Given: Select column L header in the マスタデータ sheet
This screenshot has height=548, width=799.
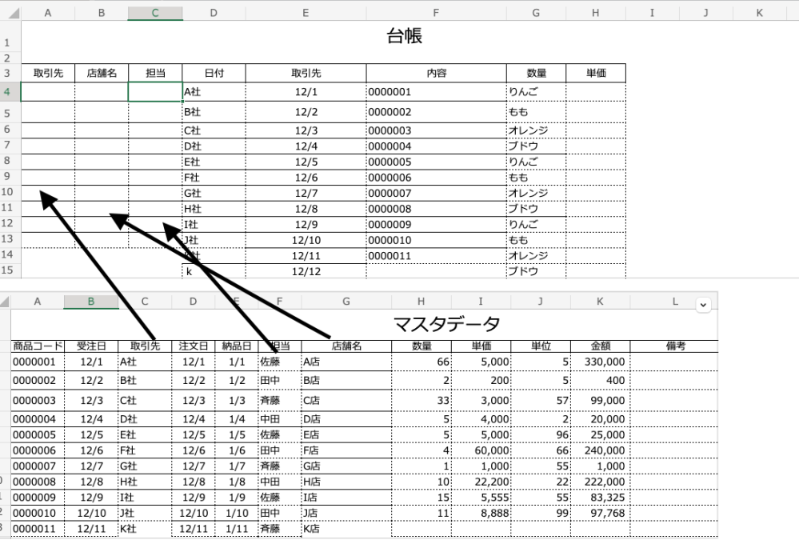Looking at the screenshot, I should 674,302.
